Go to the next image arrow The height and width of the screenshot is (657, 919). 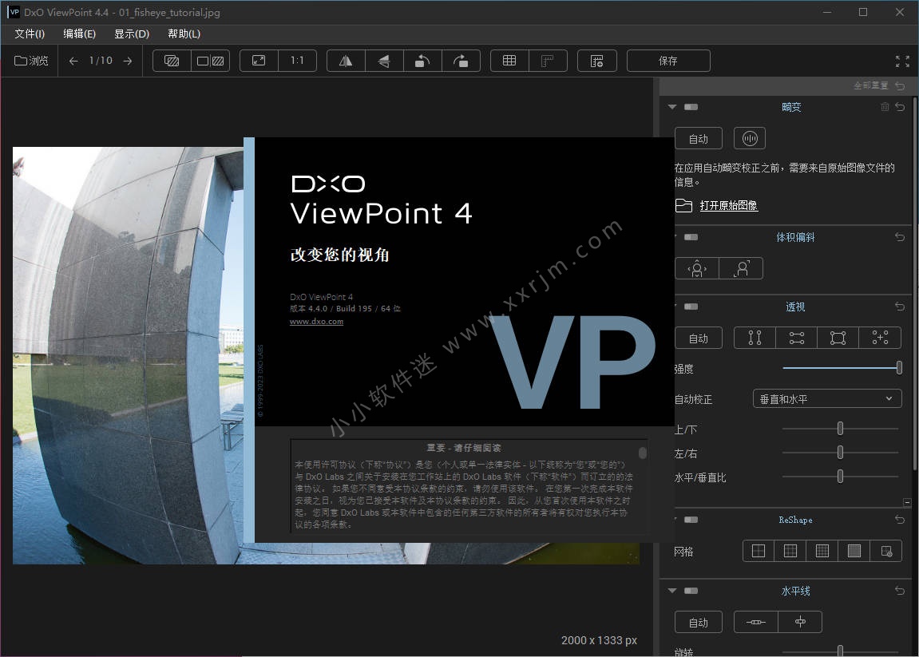click(127, 61)
